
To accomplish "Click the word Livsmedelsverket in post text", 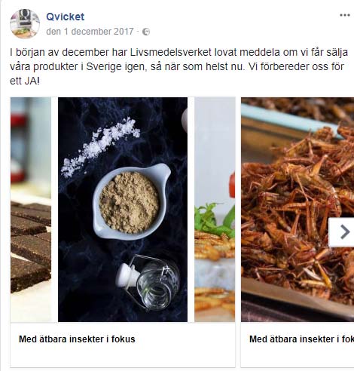I will coord(171,53).
